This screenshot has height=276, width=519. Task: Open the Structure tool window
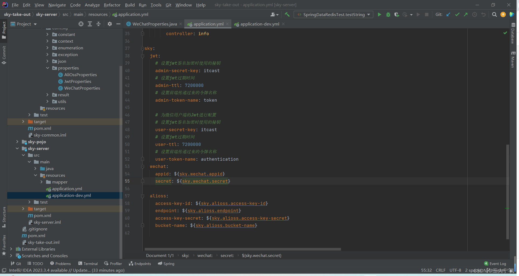point(4,217)
